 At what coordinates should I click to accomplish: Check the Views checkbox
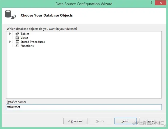pos(14,38)
